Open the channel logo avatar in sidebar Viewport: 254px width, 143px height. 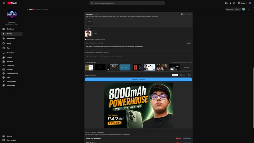[12, 14]
